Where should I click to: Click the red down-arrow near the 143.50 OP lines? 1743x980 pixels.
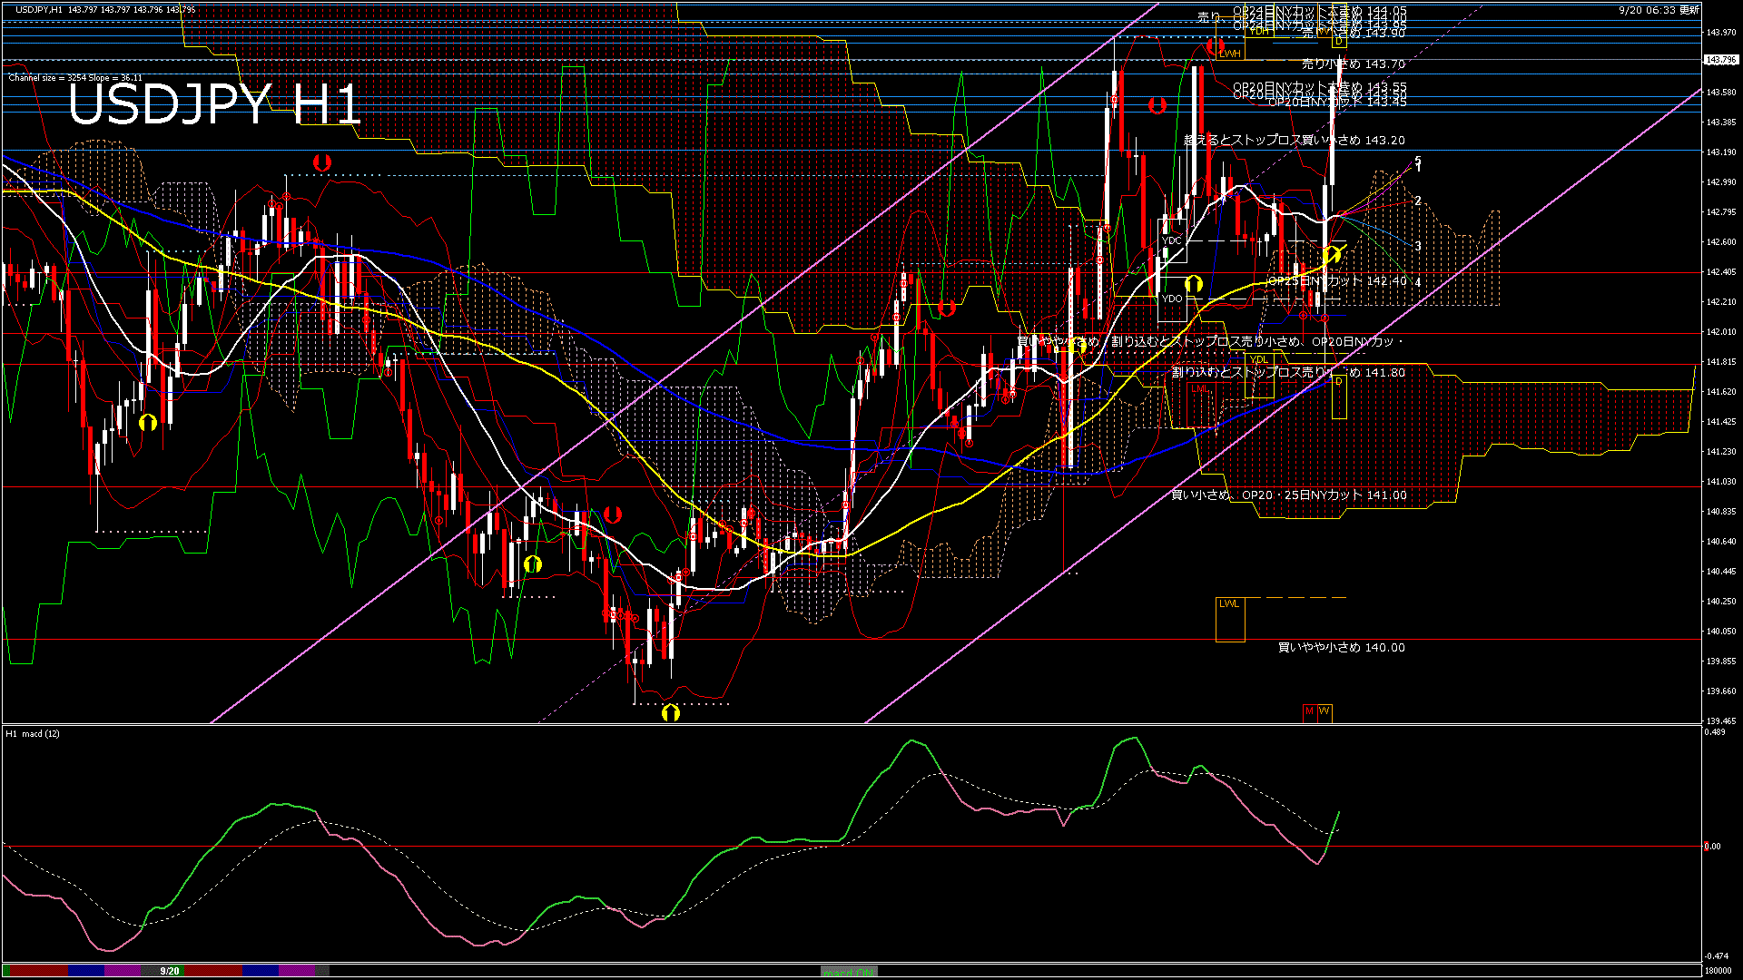pos(1157,105)
